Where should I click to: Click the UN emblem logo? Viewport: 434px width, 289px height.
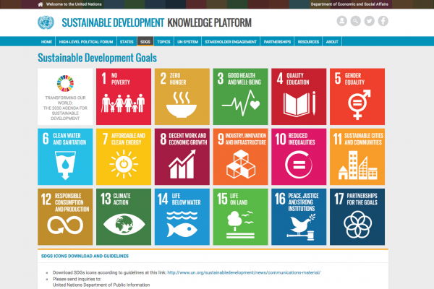click(46, 22)
